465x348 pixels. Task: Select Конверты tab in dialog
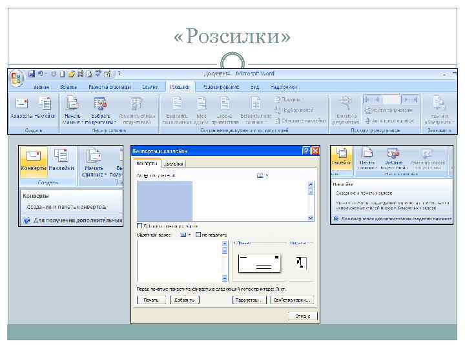[x=147, y=163]
